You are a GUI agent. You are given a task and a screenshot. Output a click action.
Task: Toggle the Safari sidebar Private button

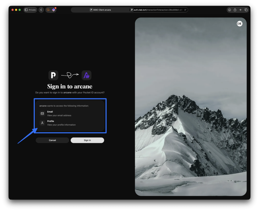click(x=30, y=10)
